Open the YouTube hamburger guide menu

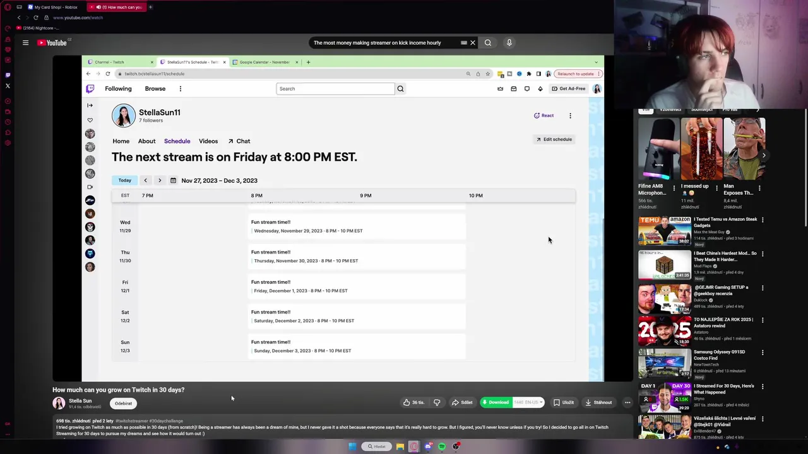(x=25, y=43)
